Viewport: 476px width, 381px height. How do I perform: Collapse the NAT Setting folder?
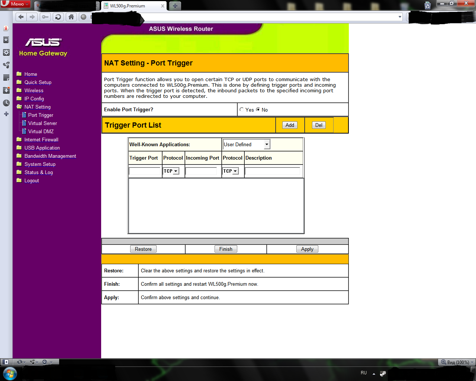click(x=38, y=107)
